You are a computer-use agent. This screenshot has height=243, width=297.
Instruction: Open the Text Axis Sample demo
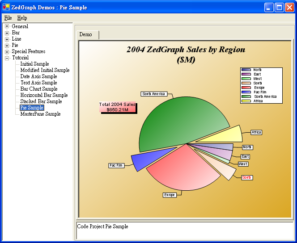click(38, 83)
